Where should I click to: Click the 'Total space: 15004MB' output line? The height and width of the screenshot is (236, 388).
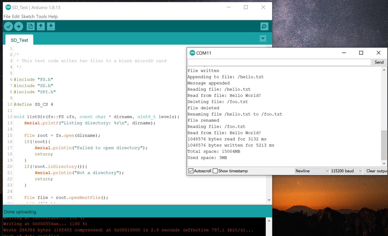point(214,152)
